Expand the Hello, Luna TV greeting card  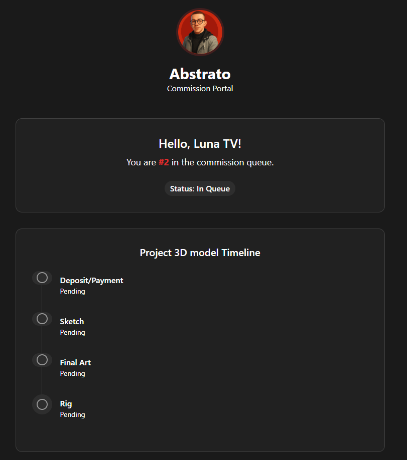pos(200,143)
